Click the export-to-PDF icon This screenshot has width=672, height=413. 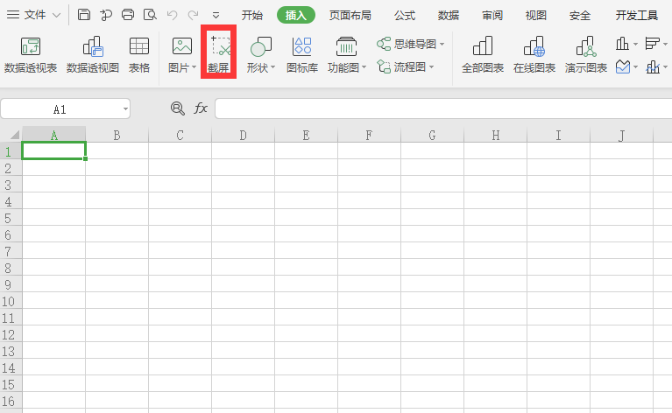click(x=106, y=15)
